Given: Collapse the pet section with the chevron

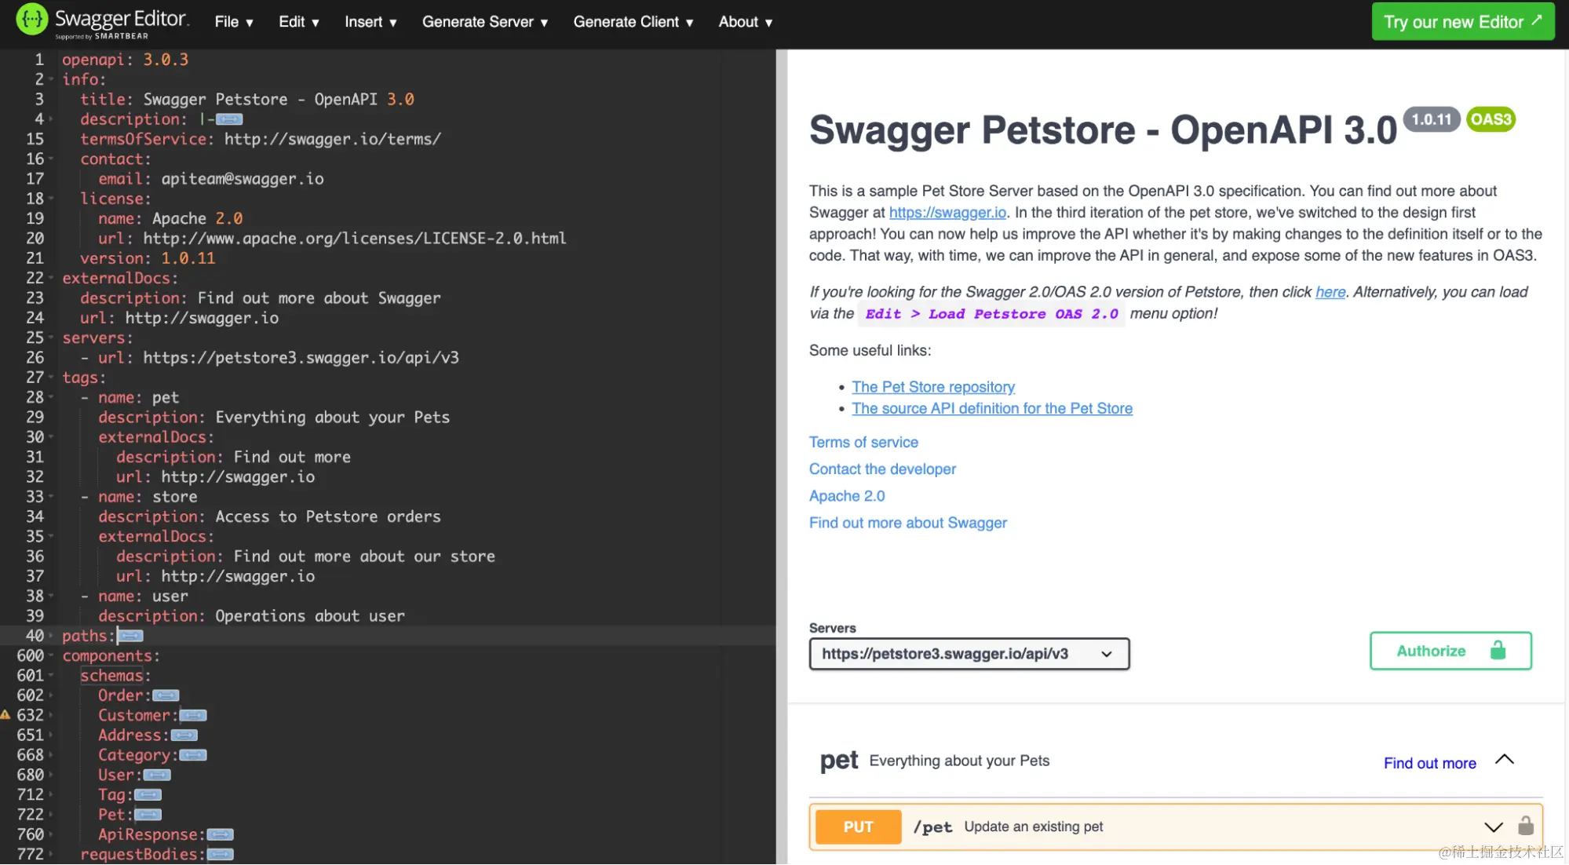Looking at the screenshot, I should [x=1504, y=760].
